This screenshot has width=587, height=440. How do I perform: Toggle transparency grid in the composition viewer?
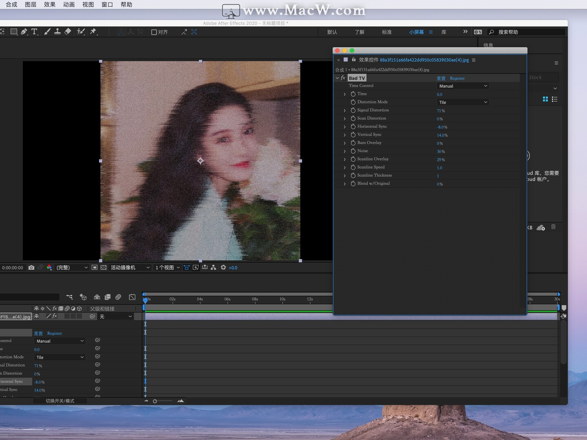tap(104, 268)
